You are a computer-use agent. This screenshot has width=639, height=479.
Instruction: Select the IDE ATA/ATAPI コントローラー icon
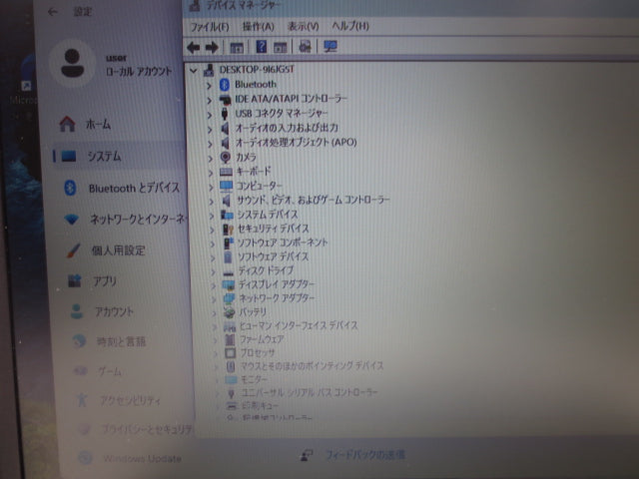point(225,99)
